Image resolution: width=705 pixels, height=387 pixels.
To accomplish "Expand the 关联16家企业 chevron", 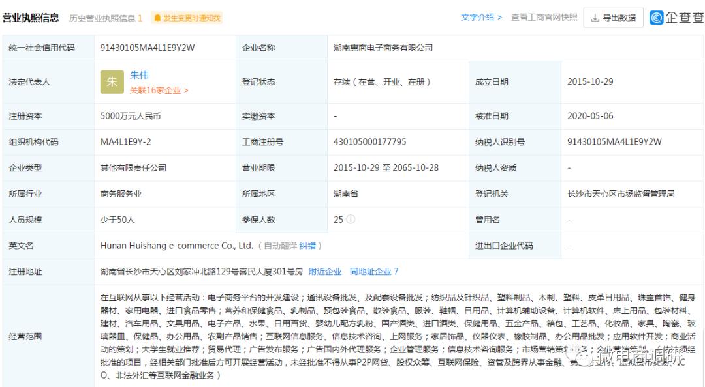I will [x=187, y=91].
